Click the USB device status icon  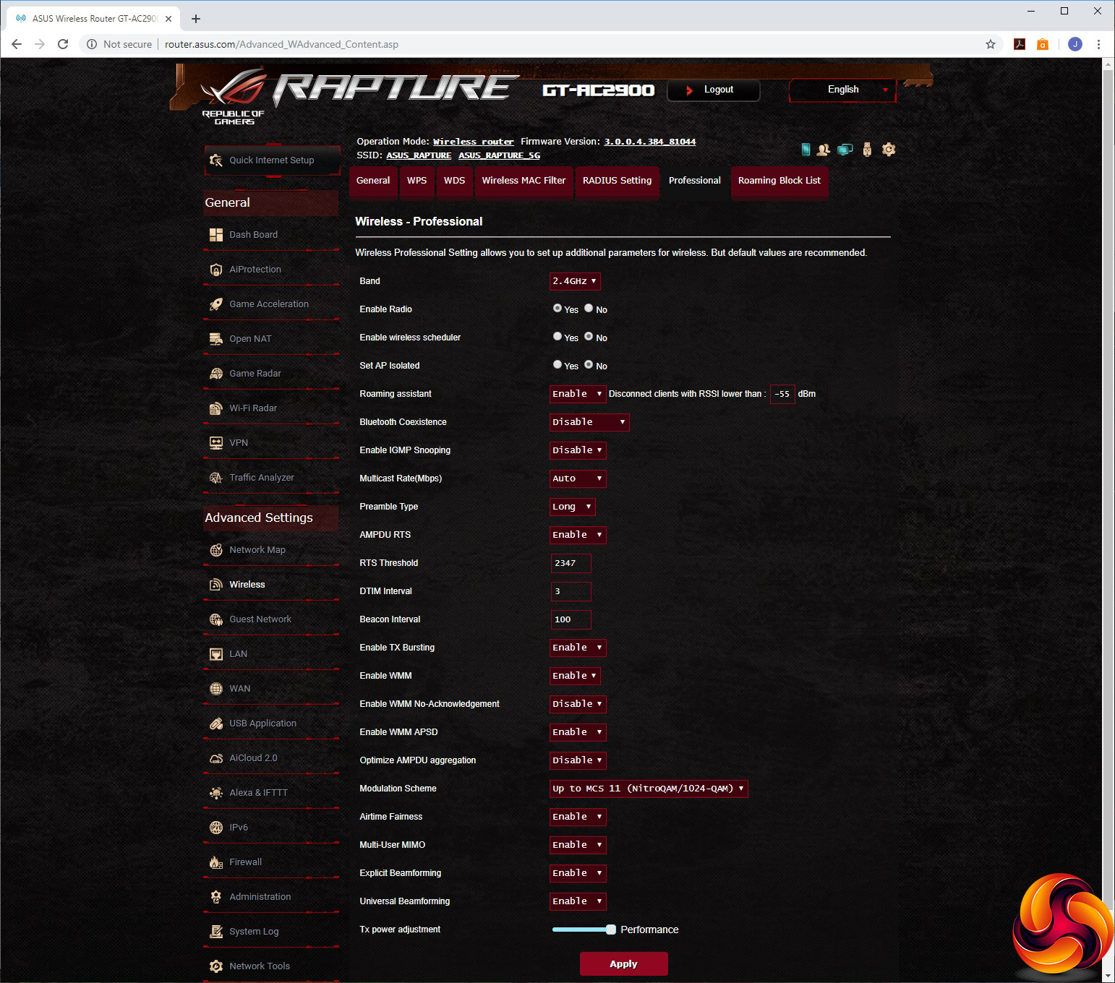(x=867, y=150)
